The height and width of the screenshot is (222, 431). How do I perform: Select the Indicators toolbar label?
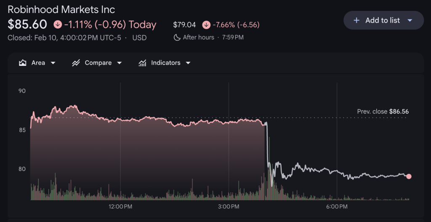click(166, 63)
